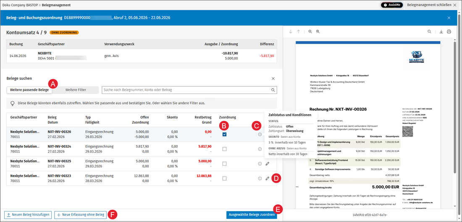The width and height of the screenshot is (462, 222).
Task: Click the up arrow in document viewer
Action: (298, 31)
